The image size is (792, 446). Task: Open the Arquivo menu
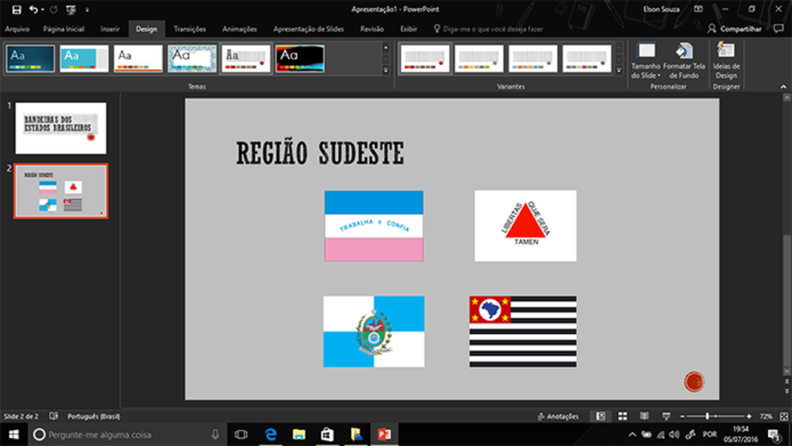(17, 29)
